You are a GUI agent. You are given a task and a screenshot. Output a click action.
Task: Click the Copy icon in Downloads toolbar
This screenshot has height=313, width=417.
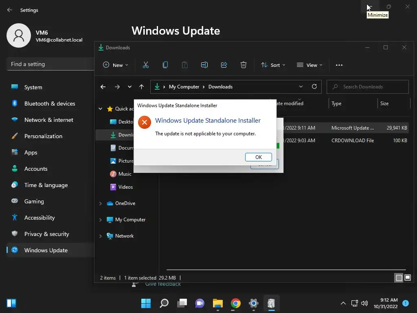point(165,65)
